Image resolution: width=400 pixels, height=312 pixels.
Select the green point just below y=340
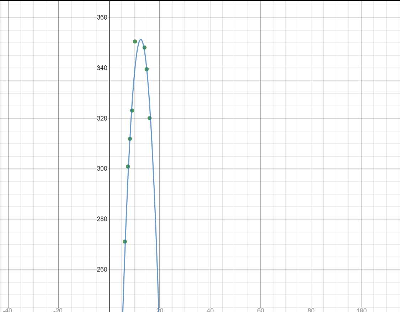(x=147, y=69)
